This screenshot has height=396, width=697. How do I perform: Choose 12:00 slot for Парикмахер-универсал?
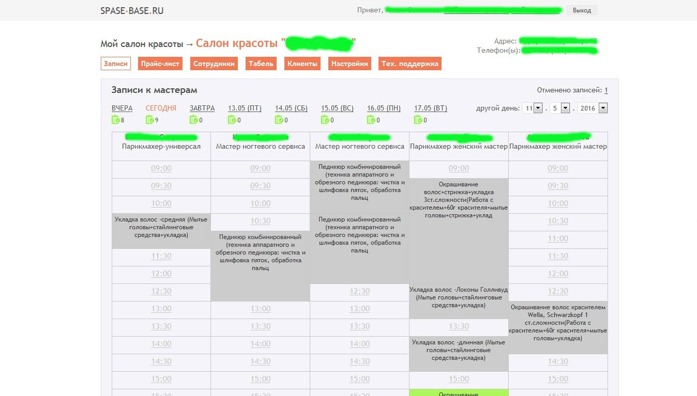coord(161,274)
